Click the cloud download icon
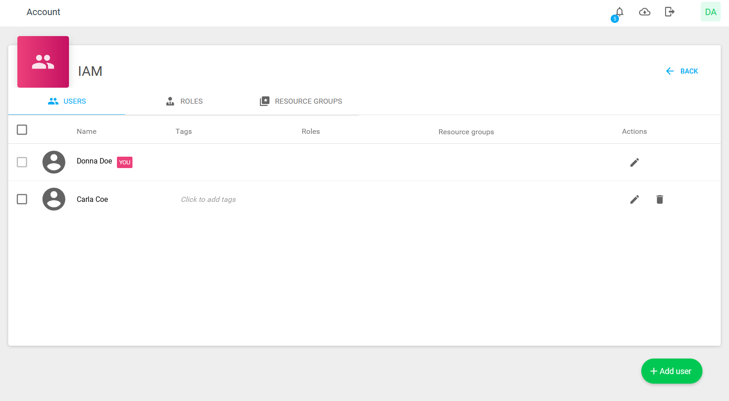Screen dimensions: 729x401 [644, 12]
